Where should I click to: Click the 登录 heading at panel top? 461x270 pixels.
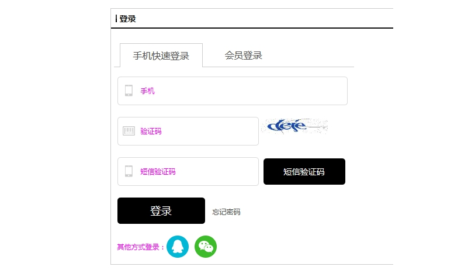tap(127, 19)
